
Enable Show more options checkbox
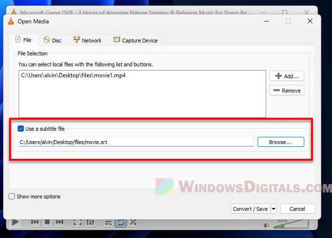coord(11,197)
